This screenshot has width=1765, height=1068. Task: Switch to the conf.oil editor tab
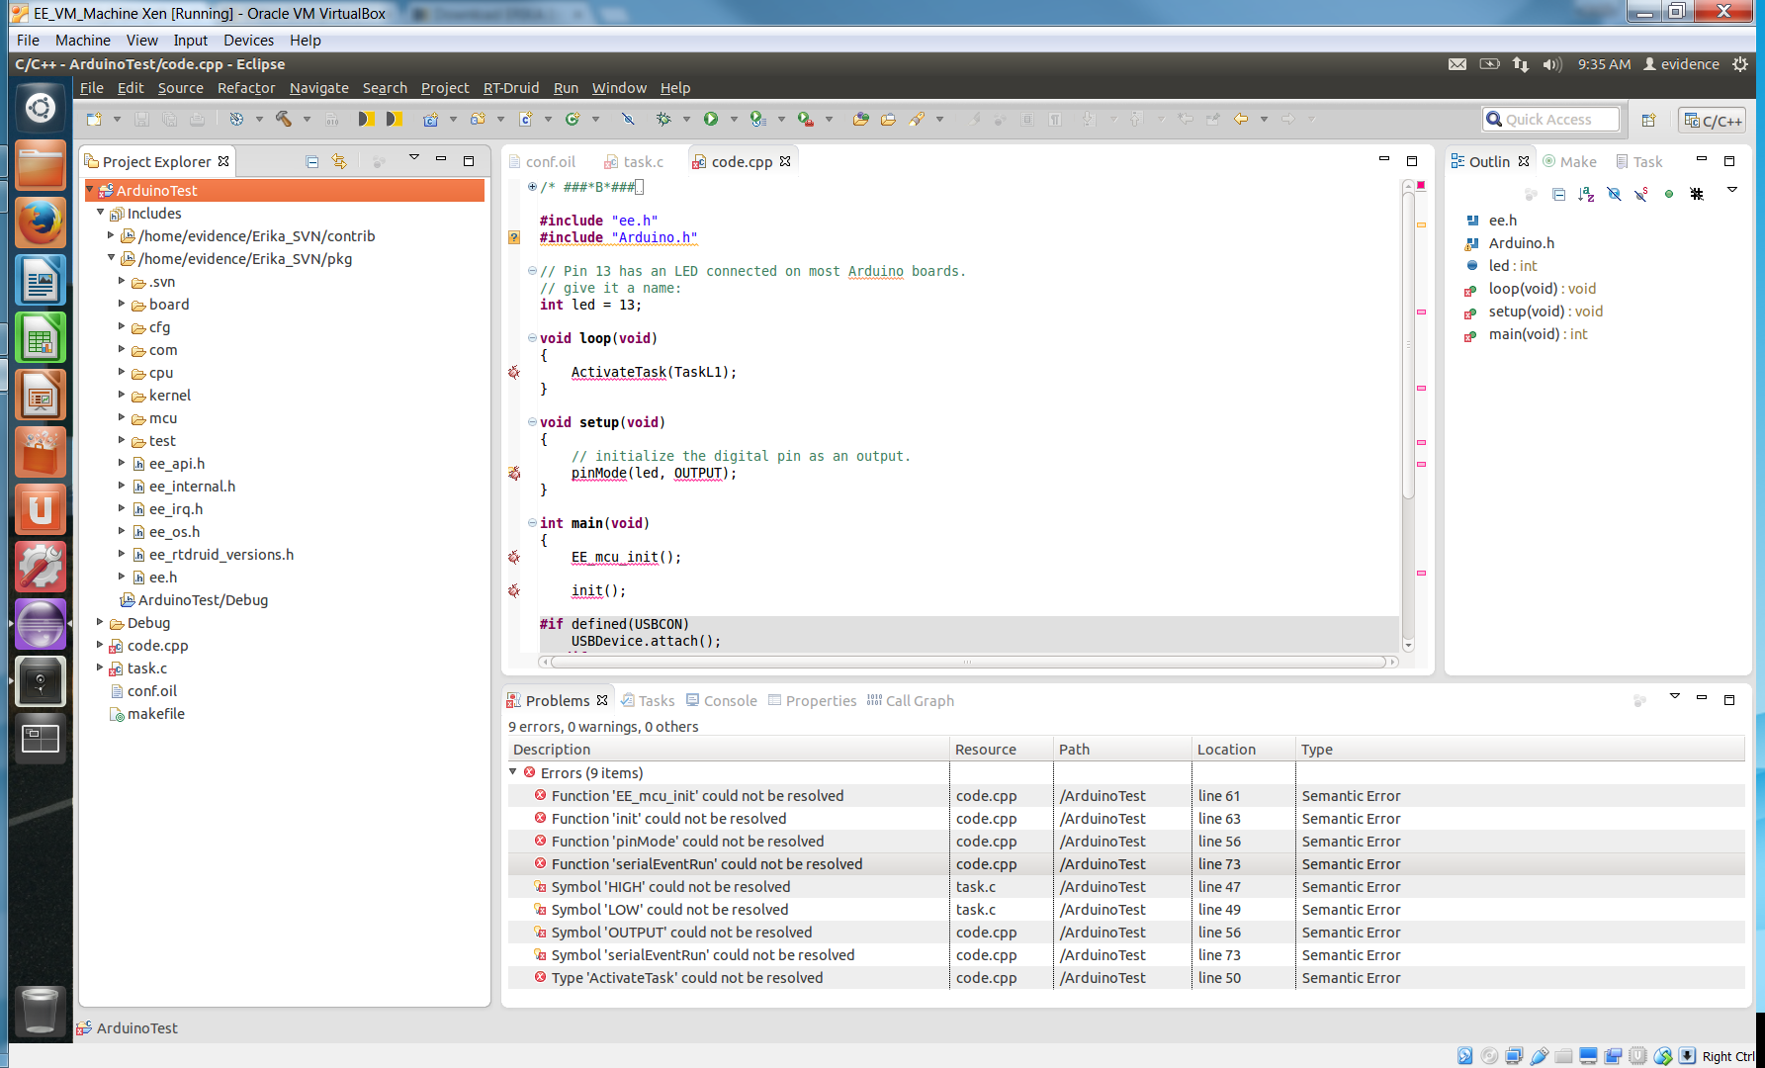[x=543, y=161]
